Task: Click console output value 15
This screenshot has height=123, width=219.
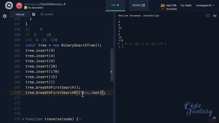Action: pyautogui.click(x=120, y=38)
